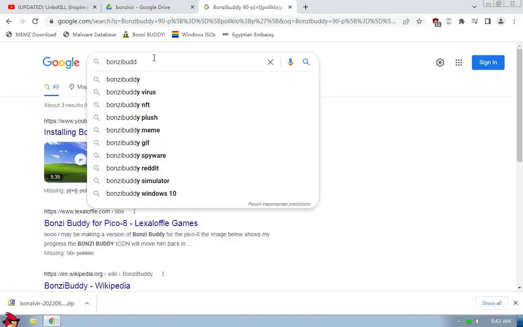Select suggestion bonzibuddy meme
Screen dimensions: 523x327
[x=203, y=130]
